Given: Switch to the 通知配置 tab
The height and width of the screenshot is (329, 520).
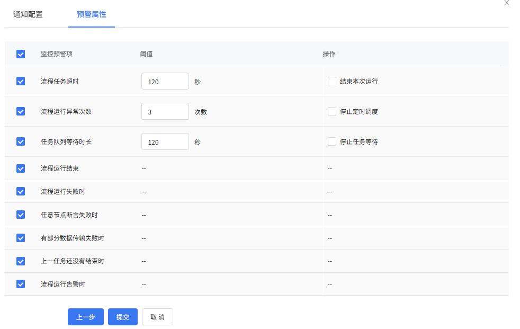Looking at the screenshot, I should [28, 14].
